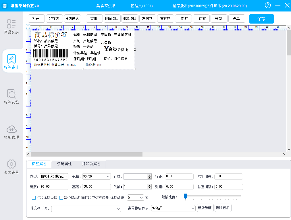Open the 标签预览 sidebar icon
This screenshot has width=291, height=220.
(11, 94)
